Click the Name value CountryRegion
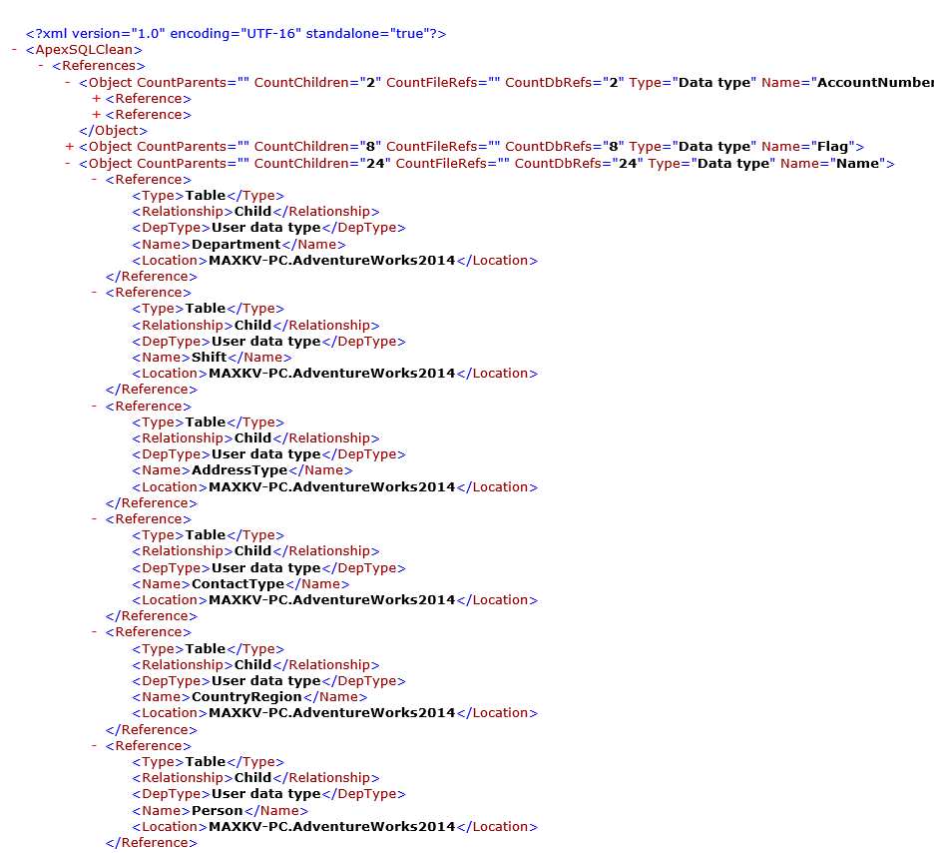The height and width of the screenshot is (853, 934). point(246,697)
